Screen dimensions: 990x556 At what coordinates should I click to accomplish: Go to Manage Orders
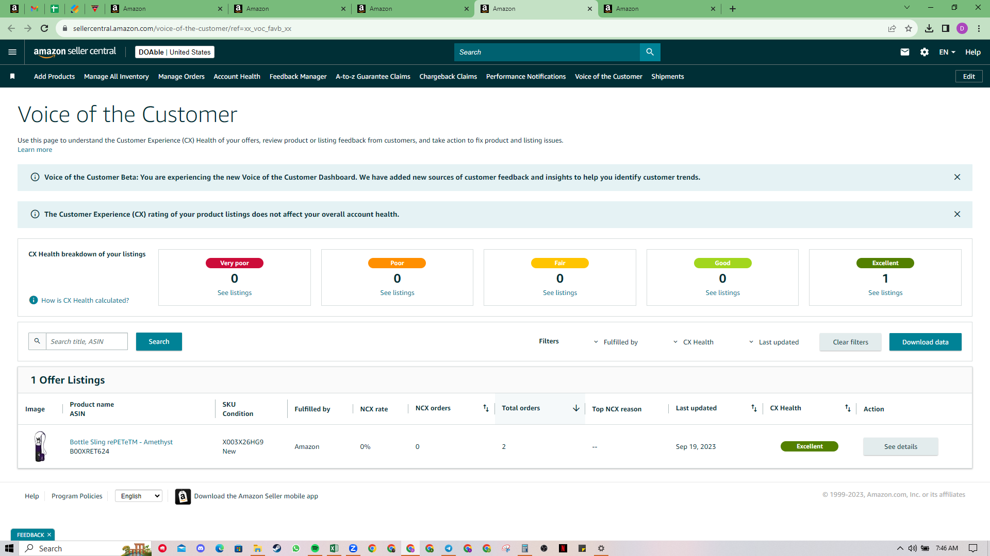(181, 76)
